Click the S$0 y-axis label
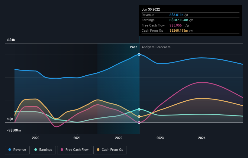Viewport: 248px width, 158px height. pyautogui.click(x=10, y=119)
